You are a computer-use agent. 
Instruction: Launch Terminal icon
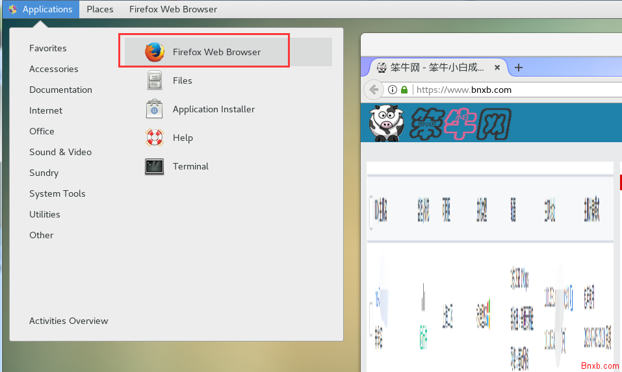[x=154, y=166]
